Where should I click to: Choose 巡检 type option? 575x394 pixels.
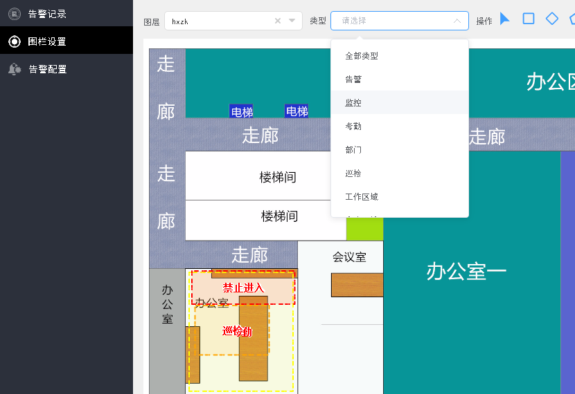(400, 173)
